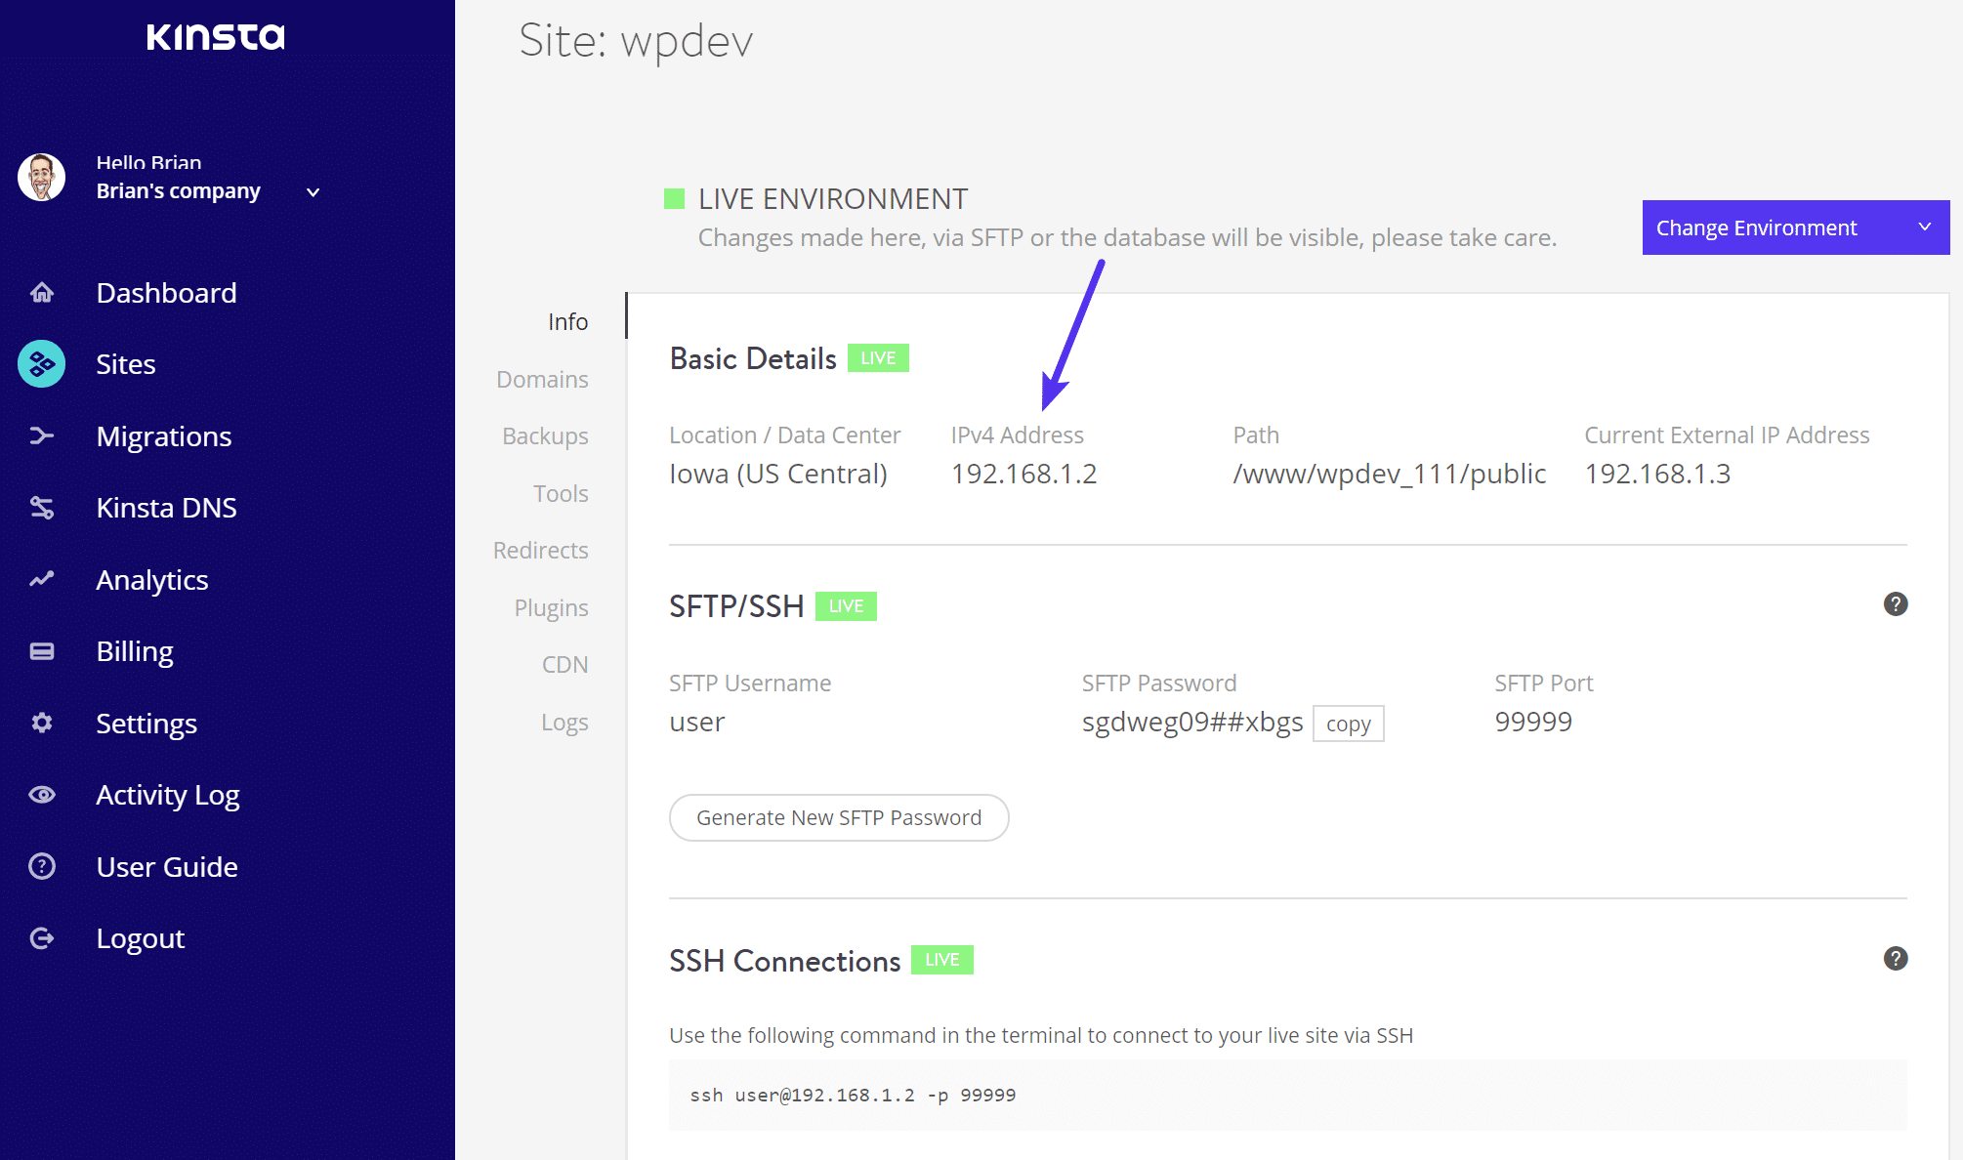The width and height of the screenshot is (1963, 1160).
Task: Select the Kinsta DNS icon
Action: [41, 507]
